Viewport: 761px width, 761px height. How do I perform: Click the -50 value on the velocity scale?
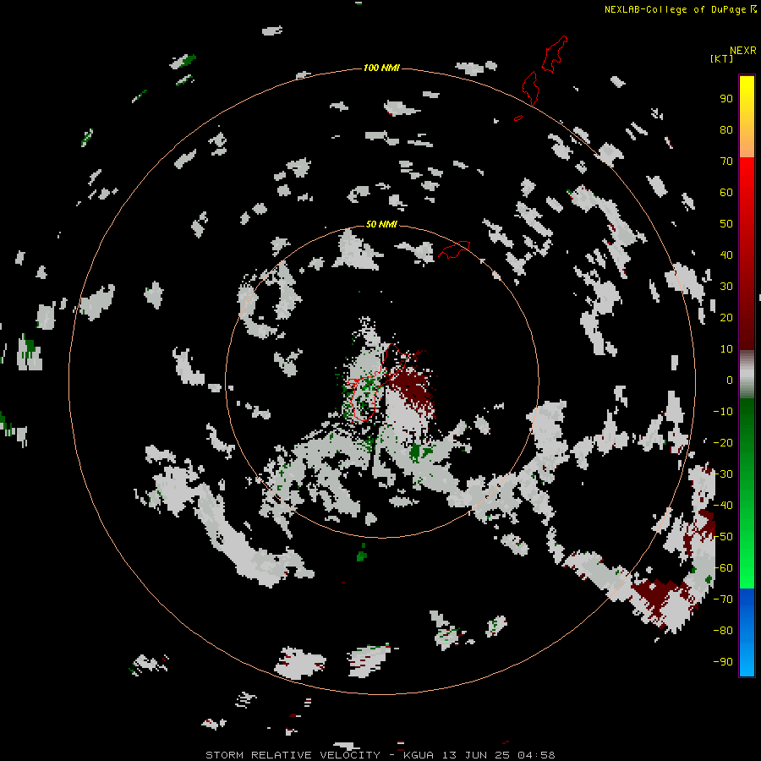point(723,537)
